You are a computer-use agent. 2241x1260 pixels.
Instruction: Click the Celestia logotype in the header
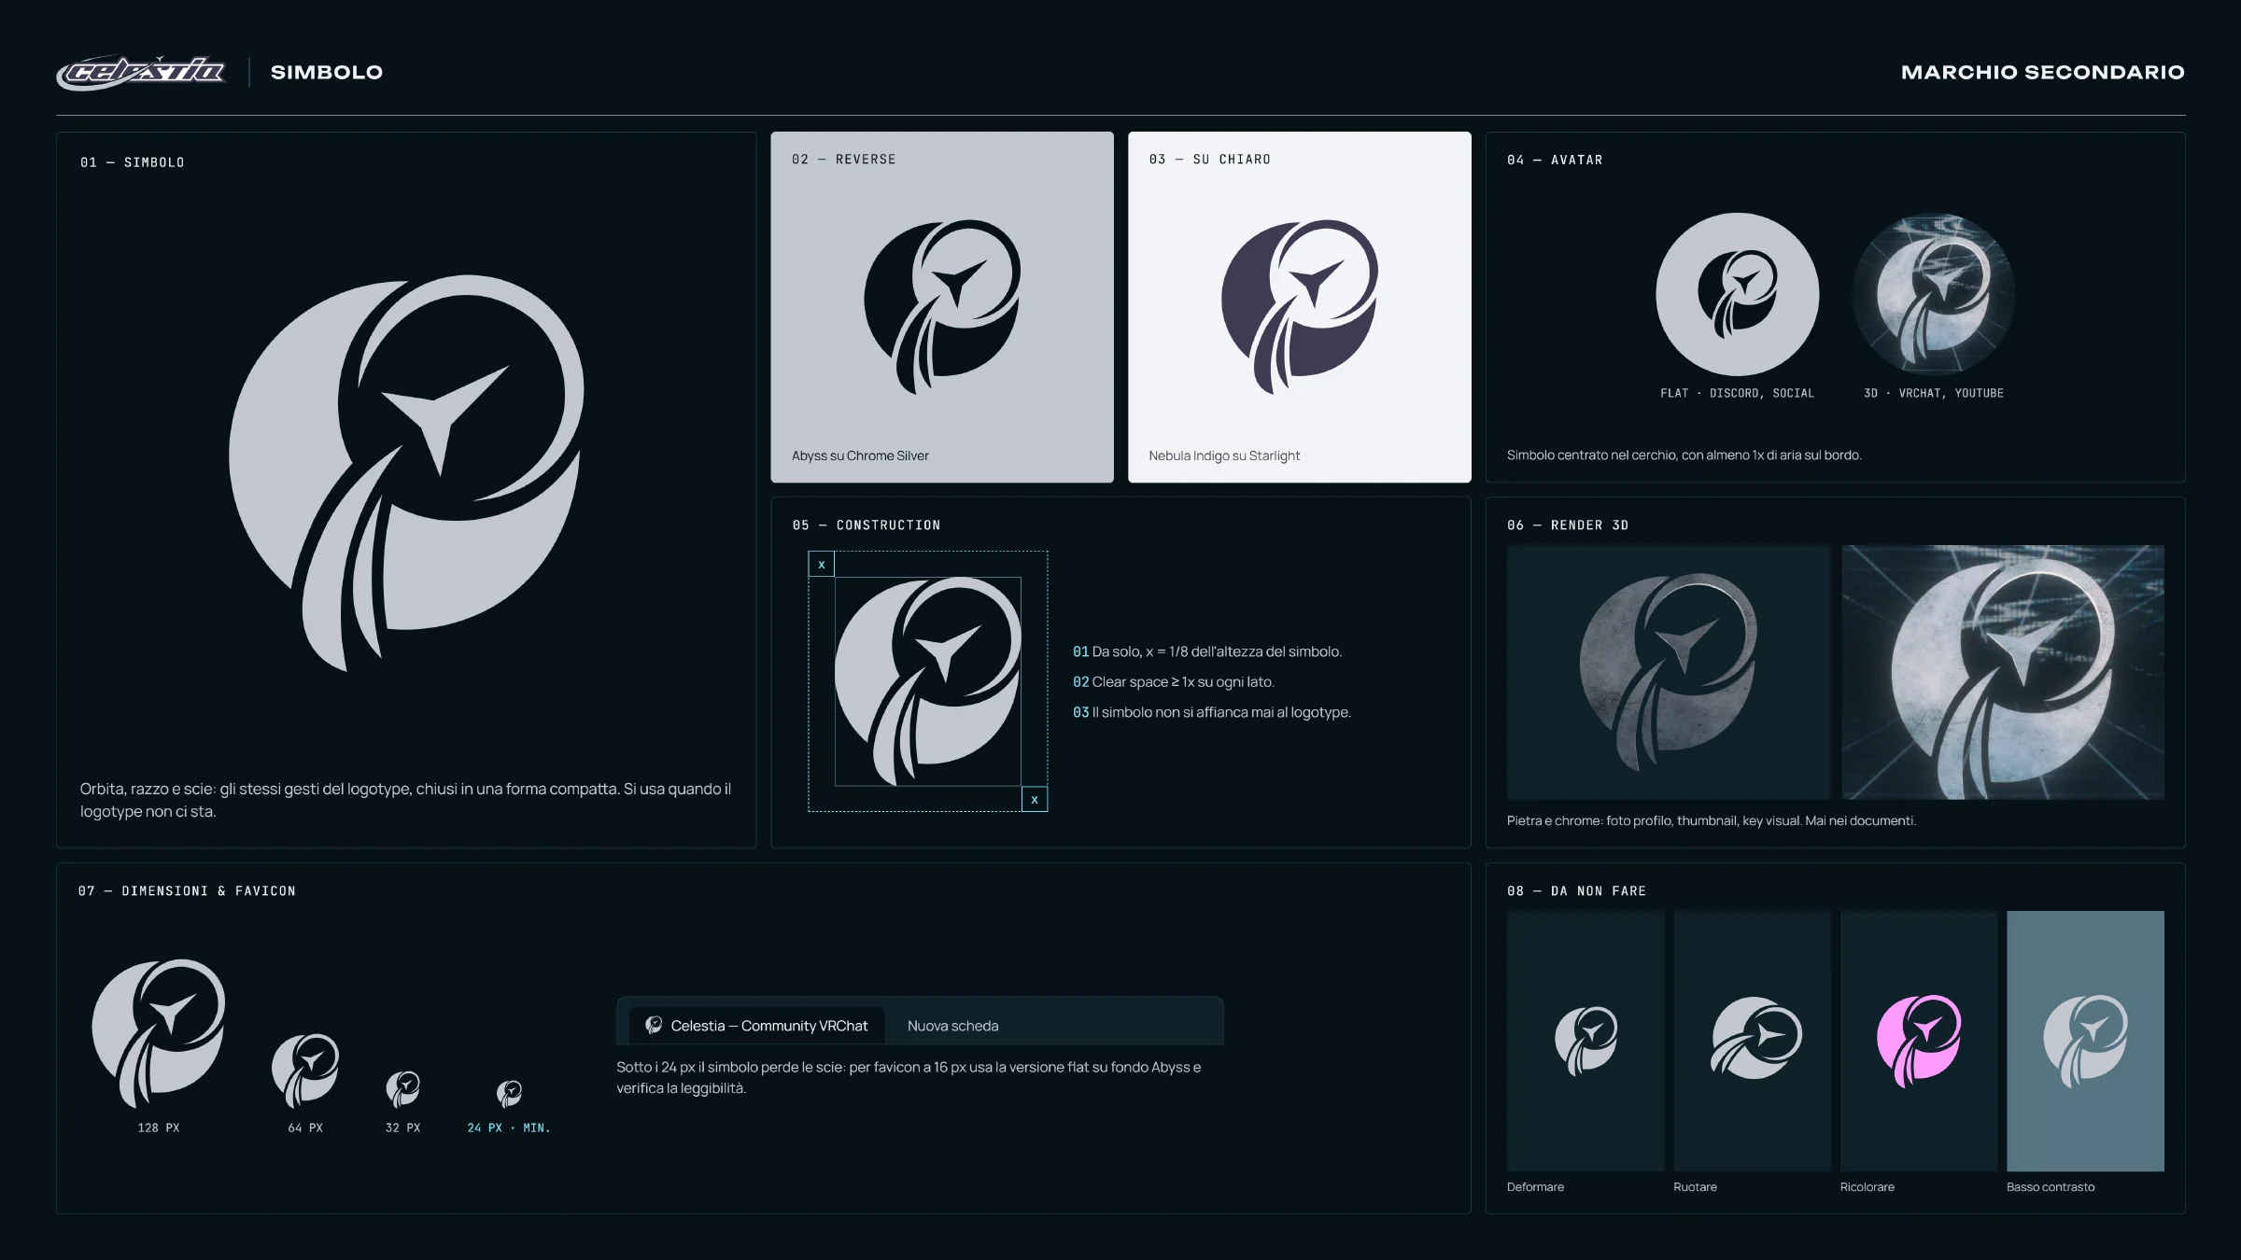(141, 72)
